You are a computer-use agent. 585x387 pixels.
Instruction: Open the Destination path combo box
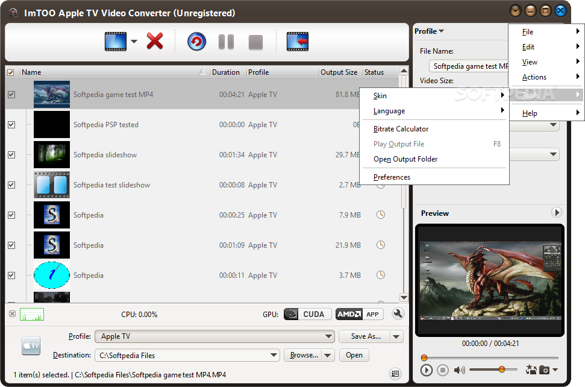tap(187, 355)
